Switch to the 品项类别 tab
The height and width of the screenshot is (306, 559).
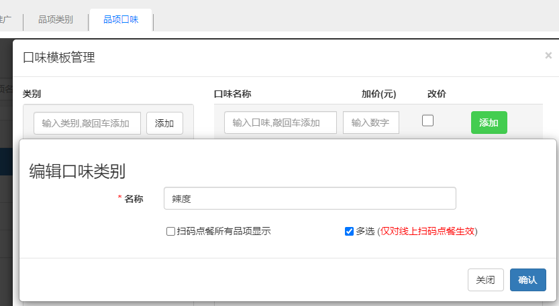(56, 20)
